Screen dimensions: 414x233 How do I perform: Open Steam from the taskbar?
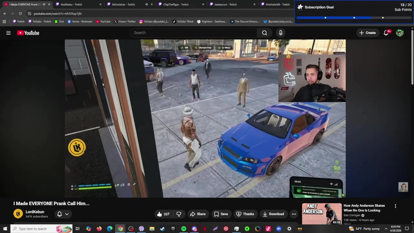(162, 229)
